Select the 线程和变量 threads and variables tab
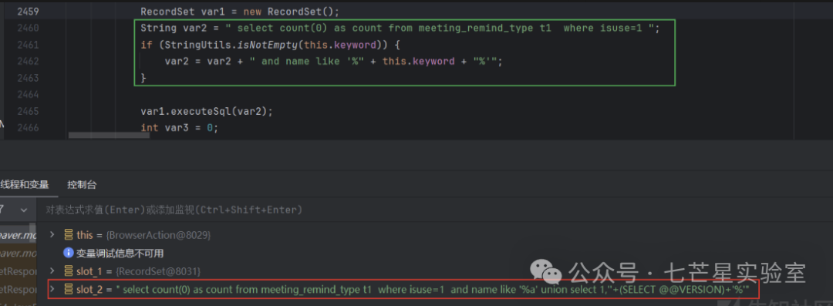The width and height of the screenshot is (833, 306). pos(25,185)
